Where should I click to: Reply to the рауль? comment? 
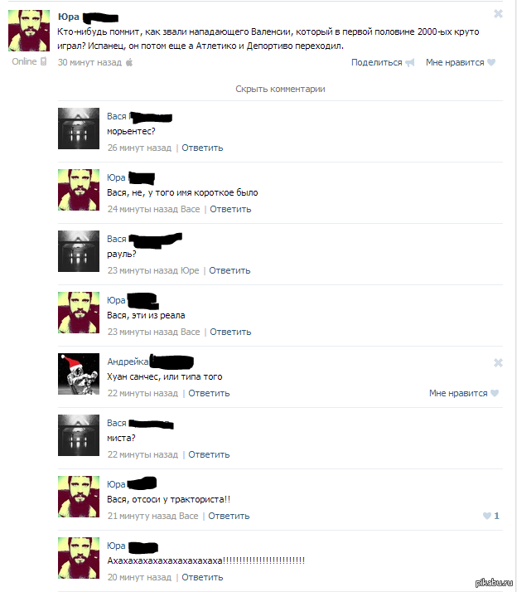coord(230,270)
